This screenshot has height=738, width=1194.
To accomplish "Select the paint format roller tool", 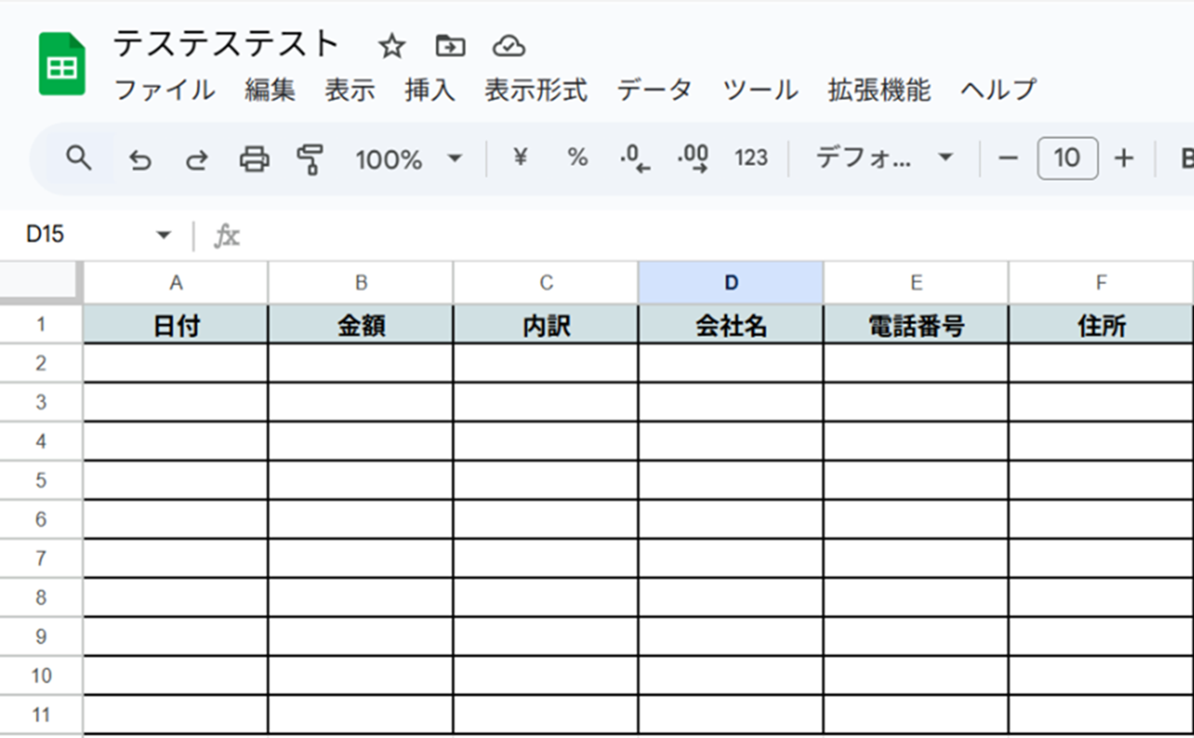I will [x=310, y=159].
